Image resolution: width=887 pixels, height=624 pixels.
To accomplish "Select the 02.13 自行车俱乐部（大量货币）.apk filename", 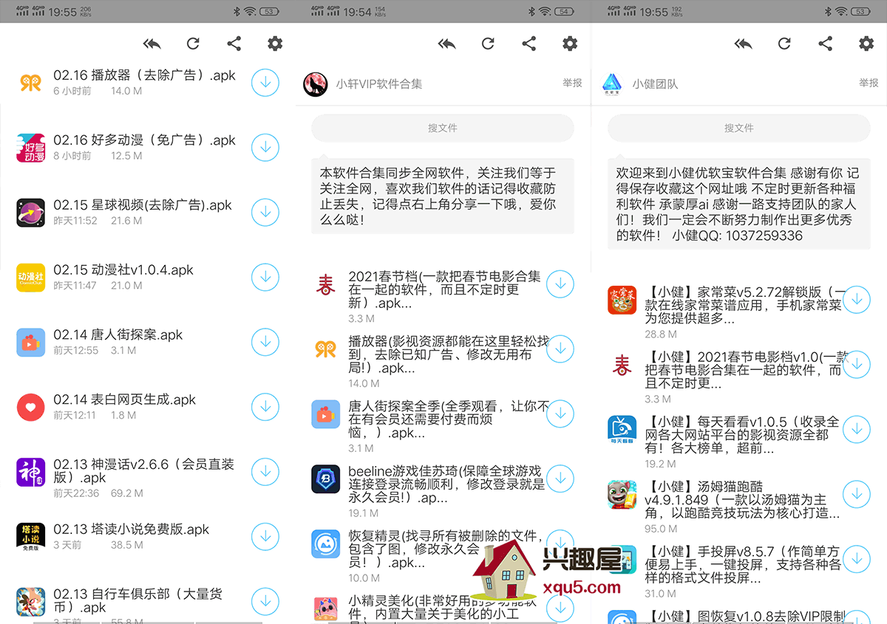I will (137, 600).
